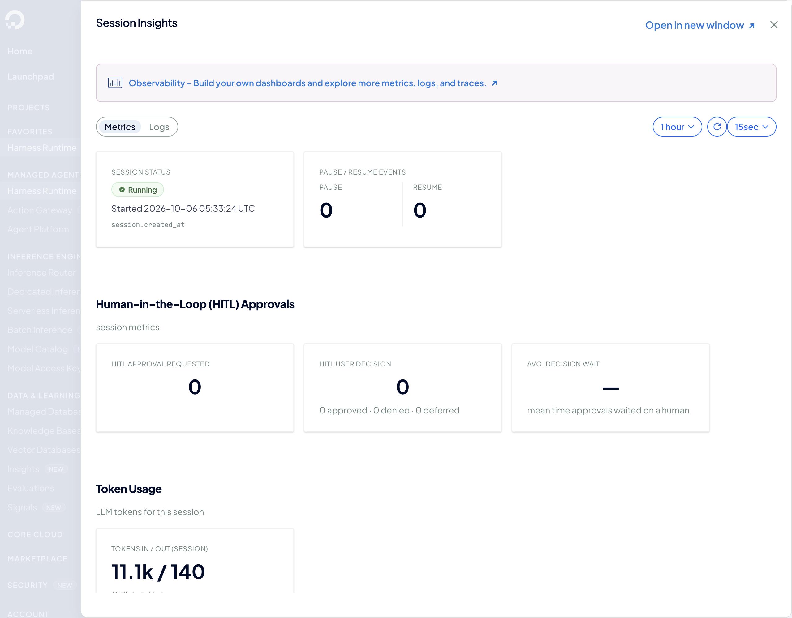
Task: Close the Session Insights panel
Action: 774,25
